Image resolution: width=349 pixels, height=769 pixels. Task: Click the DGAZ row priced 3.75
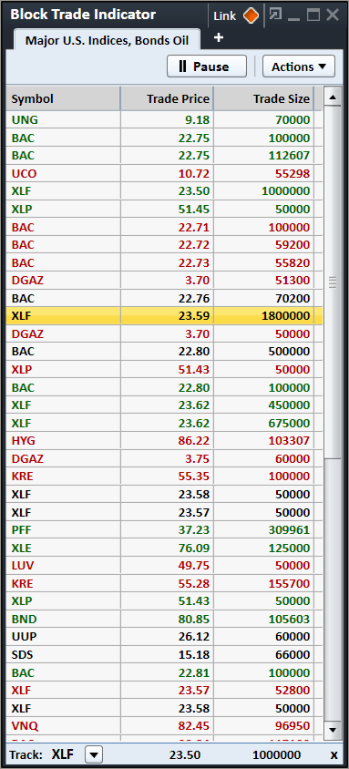[164, 458]
